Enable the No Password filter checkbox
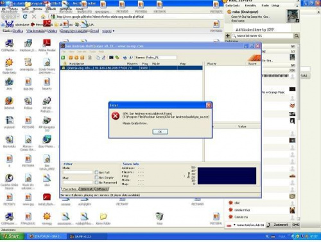The image size is (321, 242). pos(96,182)
